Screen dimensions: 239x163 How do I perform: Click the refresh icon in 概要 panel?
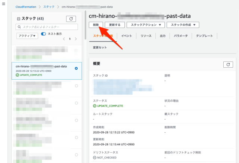(228, 65)
